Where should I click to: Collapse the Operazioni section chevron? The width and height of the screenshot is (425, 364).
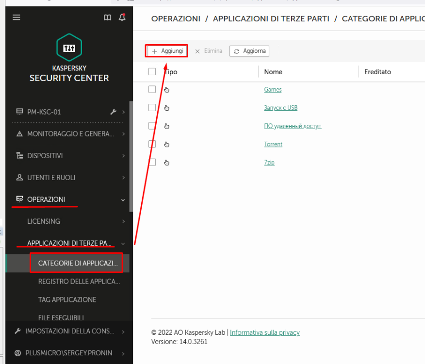(123, 200)
